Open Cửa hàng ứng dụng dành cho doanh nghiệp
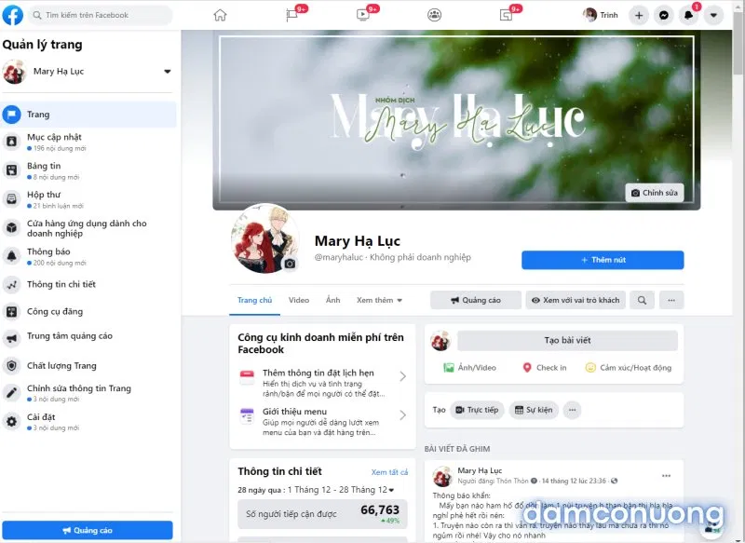 (x=88, y=228)
